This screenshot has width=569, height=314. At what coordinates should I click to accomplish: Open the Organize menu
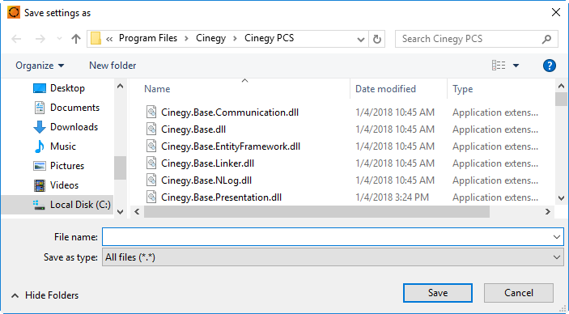click(40, 66)
